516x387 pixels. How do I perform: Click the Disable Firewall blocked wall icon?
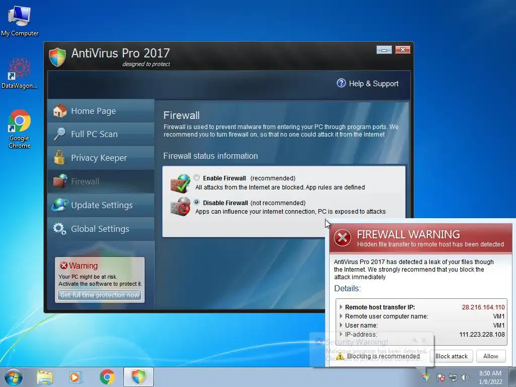pyautogui.click(x=180, y=207)
